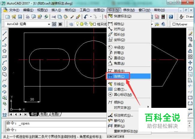Select the Polyline tool
Image resolution: width=195 pixels, height=139 pixels.
coord(4,45)
